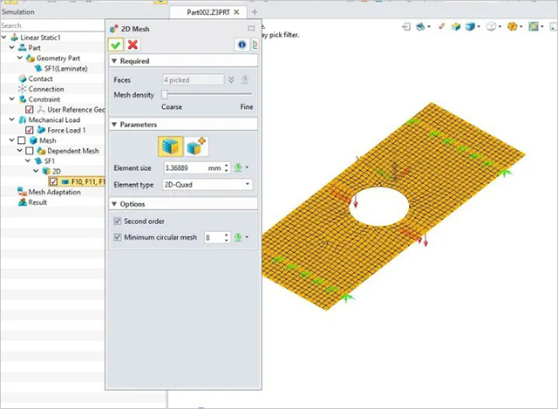Image resolution: width=558 pixels, height=409 pixels.
Task: Select the Contact tree item
Action: click(x=40, y=78)
